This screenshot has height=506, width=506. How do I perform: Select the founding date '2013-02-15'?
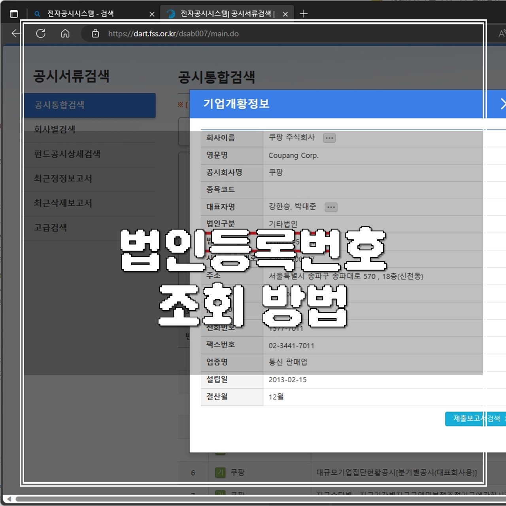tap(287, 379)
